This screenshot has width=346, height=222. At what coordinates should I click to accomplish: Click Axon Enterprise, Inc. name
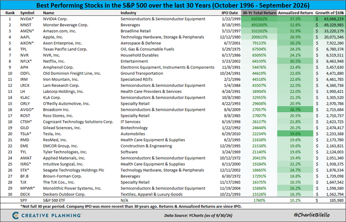tap(62, 43)
